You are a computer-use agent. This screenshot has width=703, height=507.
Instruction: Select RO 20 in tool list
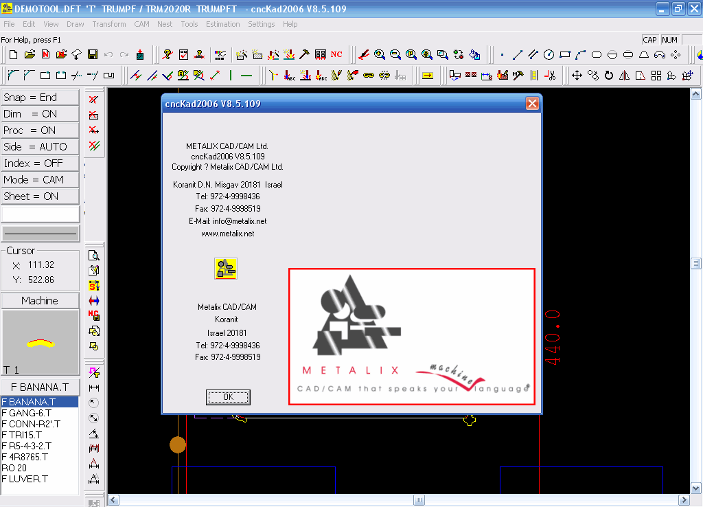pyautogui.click(x=39, y=468)
